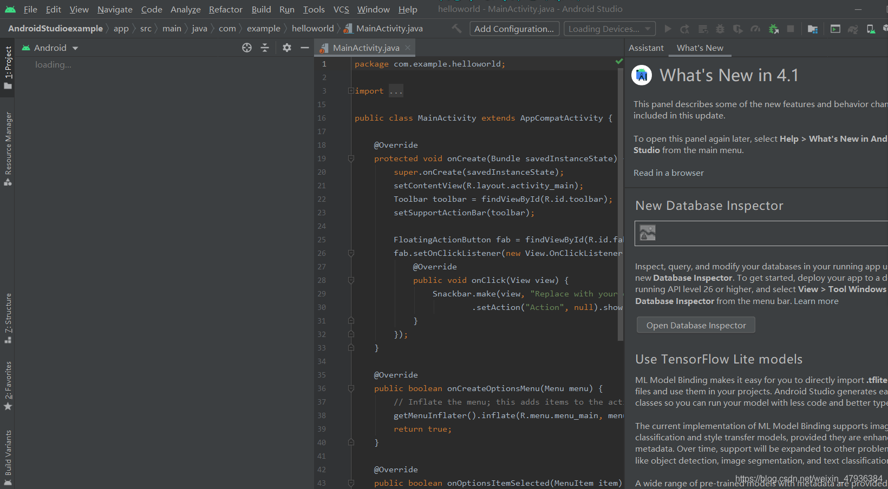Open the Help menu
The width and height of the screenshot is (888, 489).
pos(408,9)
